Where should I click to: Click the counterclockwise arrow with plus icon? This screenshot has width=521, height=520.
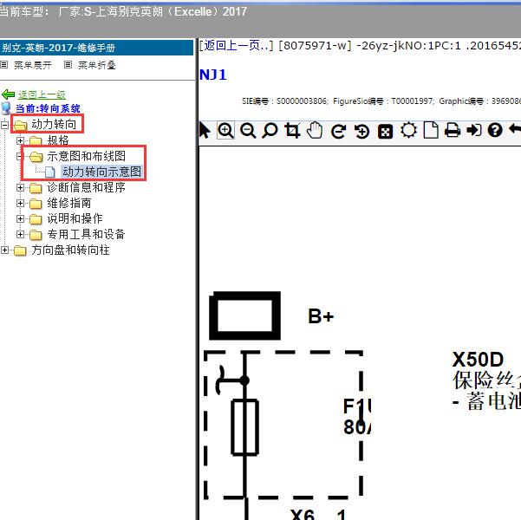coord(361,131)
